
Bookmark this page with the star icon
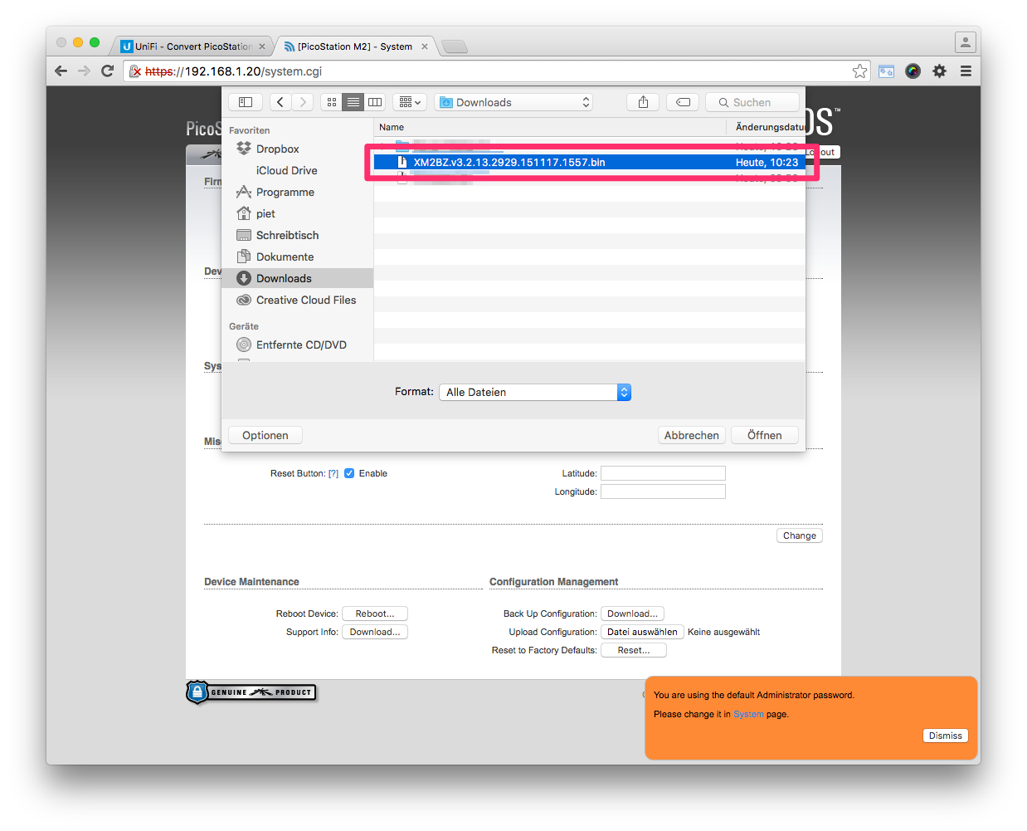(860, 71)
